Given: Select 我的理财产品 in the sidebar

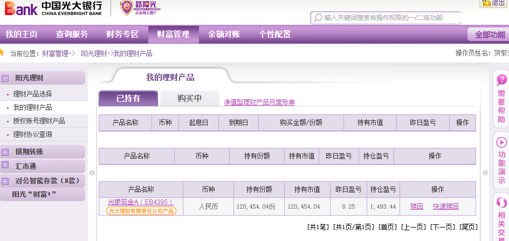Looking at the screenshot, I should tap(32, 108).
